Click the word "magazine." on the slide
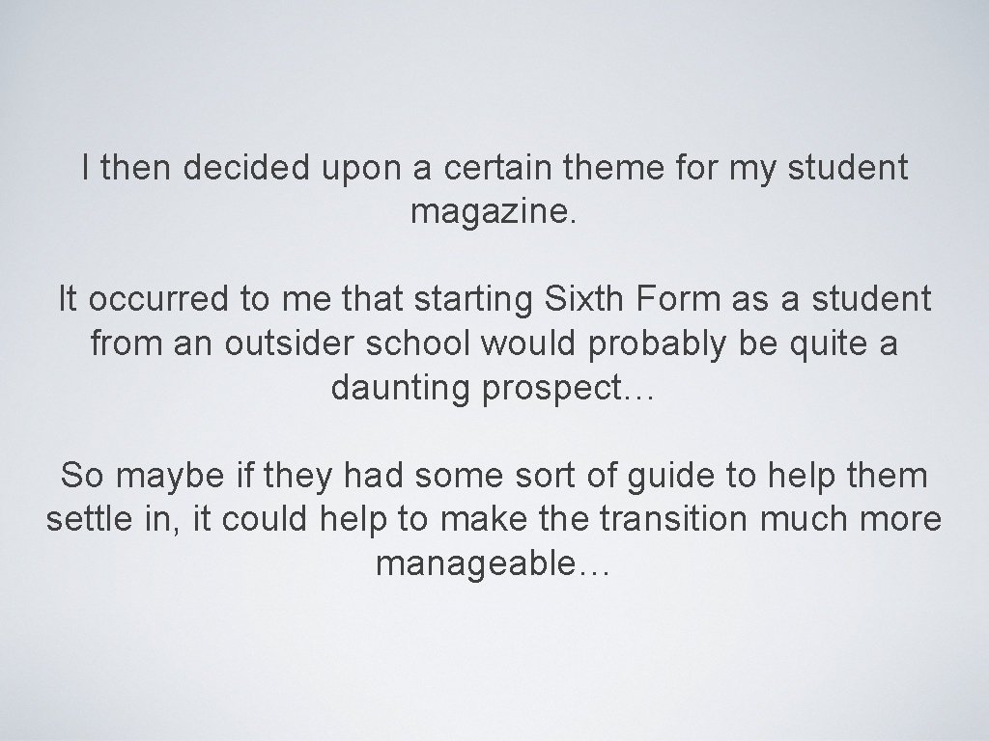The image size is (989, 741). pos(494,211)
